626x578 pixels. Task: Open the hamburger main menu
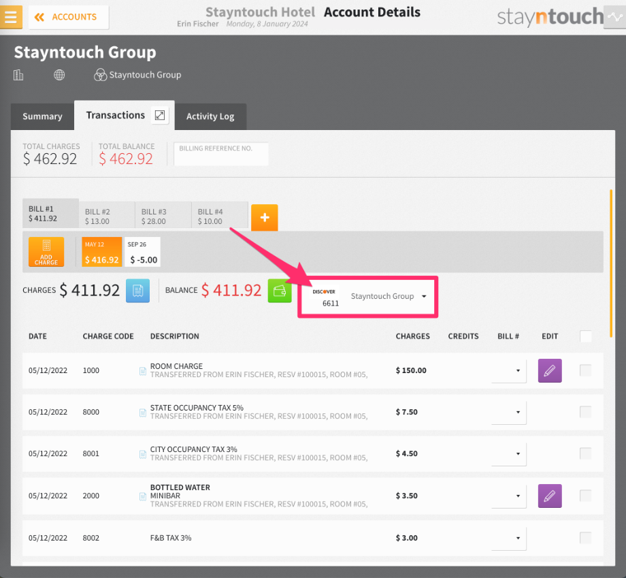pyautogui.click(x=11, y=17)
